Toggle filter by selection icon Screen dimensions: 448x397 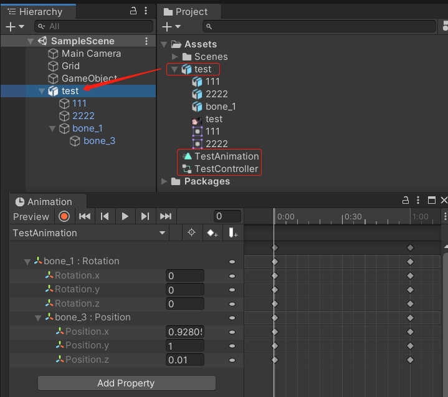[191, 233]
